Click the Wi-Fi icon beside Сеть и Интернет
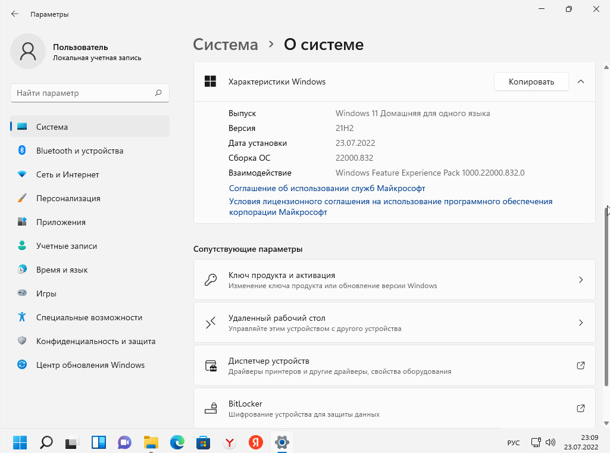 [22, 174]
